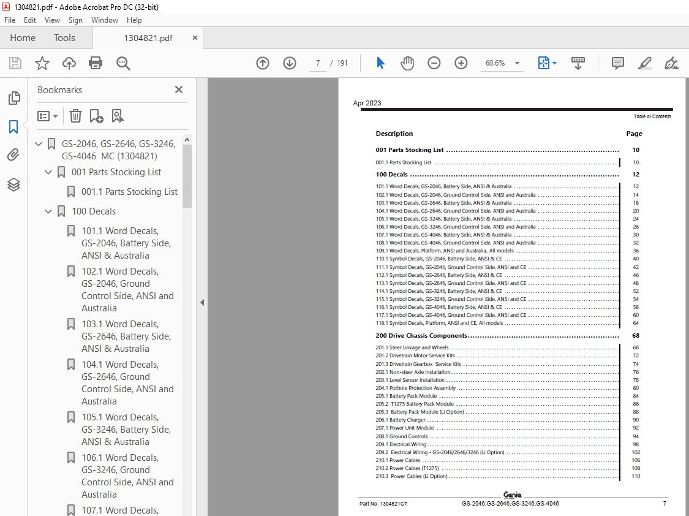Image resolution: width=689 pixels, height=516 pixels.
Task: Open bookmark 101.1 Word Decals GS-2046 Battery Side
Action: coord(126,243)
